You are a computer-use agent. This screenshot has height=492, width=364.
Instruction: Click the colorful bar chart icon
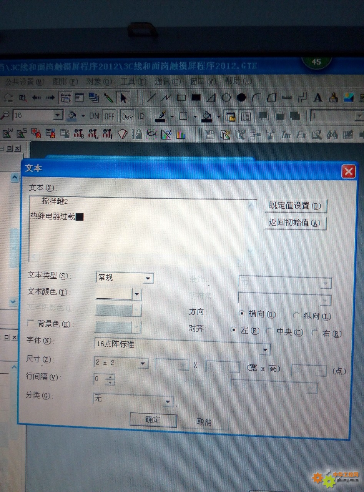click(180, 135)
